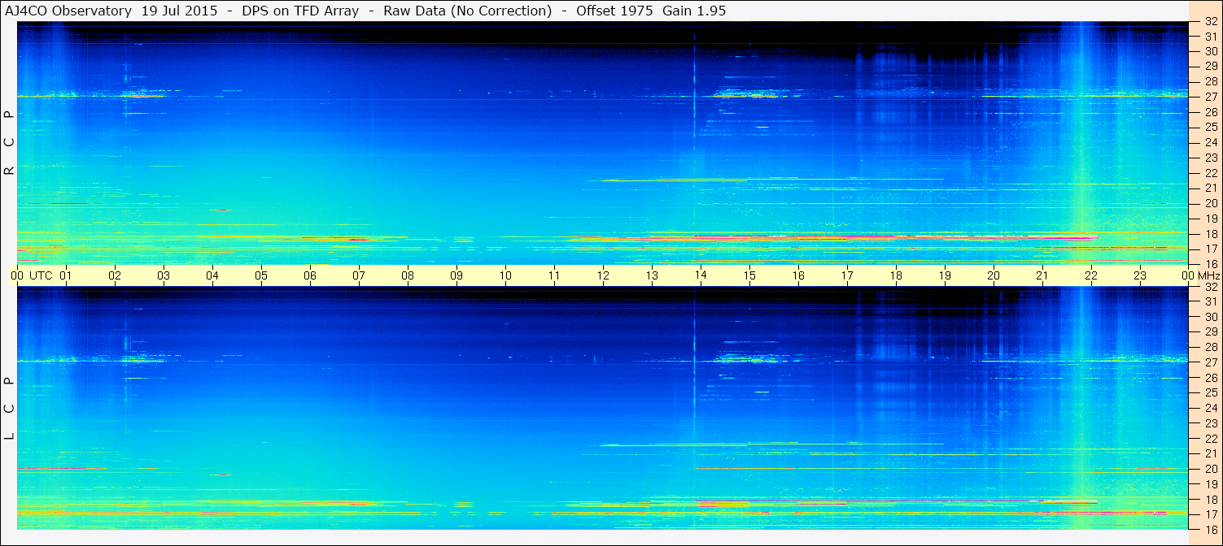Click the 25 MHz label in RCP panel

(1210, 128)
